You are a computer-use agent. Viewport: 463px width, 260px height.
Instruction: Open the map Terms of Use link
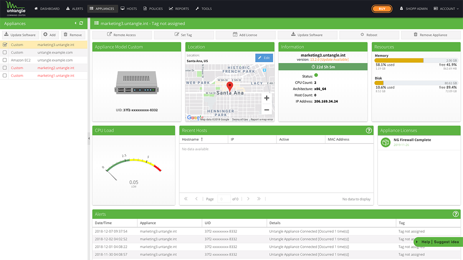[x=240, y=119]
